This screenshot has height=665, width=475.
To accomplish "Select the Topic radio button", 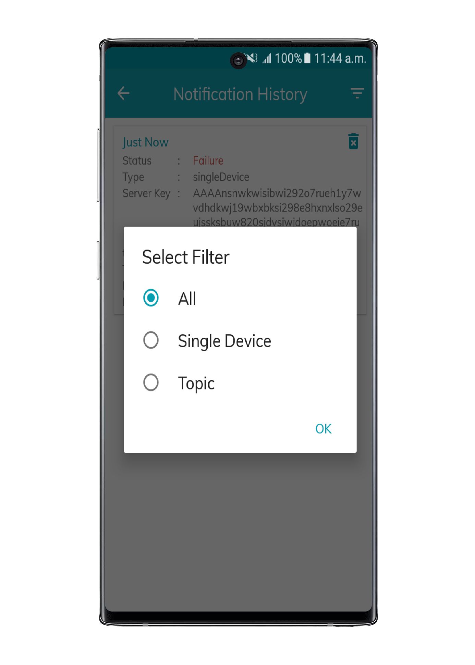I will (x=151, y=382).
